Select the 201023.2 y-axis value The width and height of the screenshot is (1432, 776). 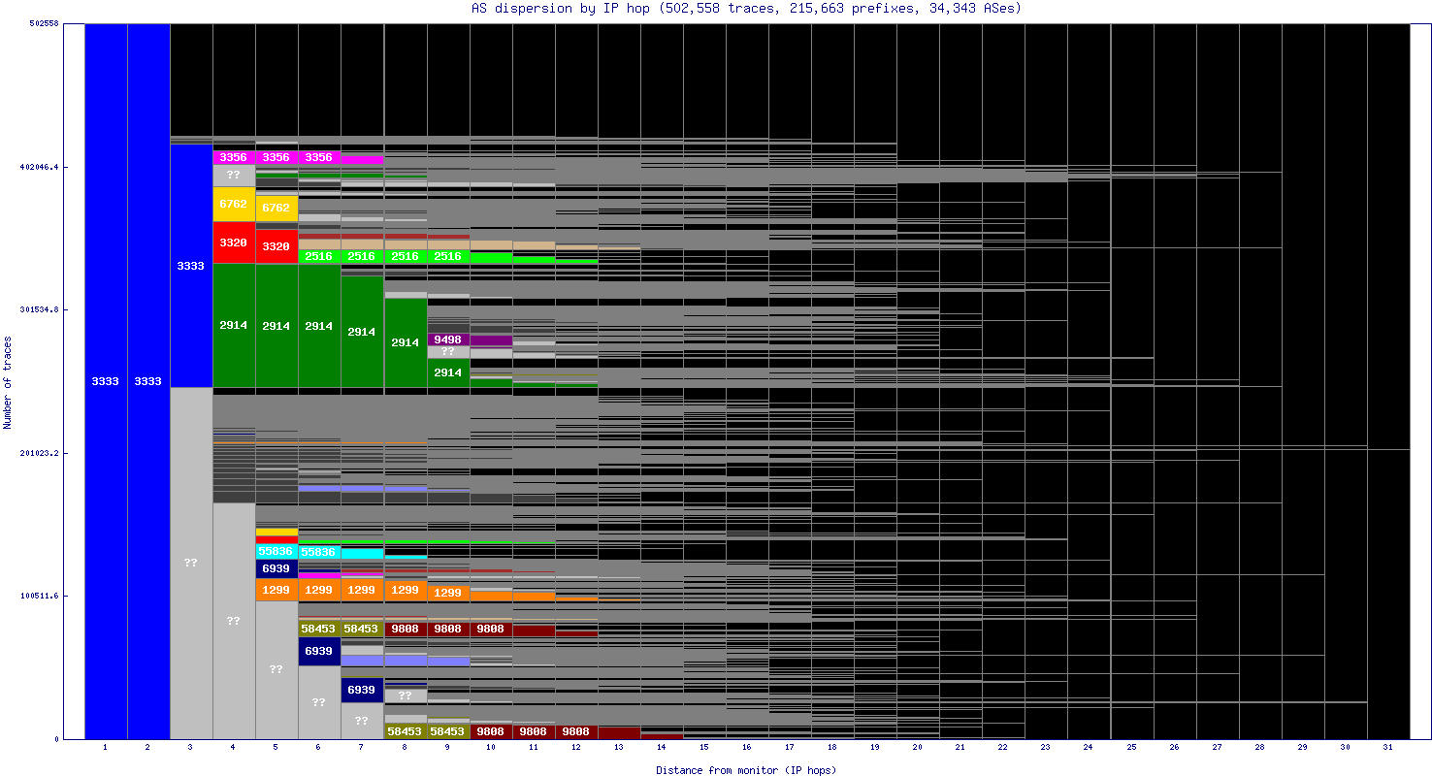click(x=40, y=453)
